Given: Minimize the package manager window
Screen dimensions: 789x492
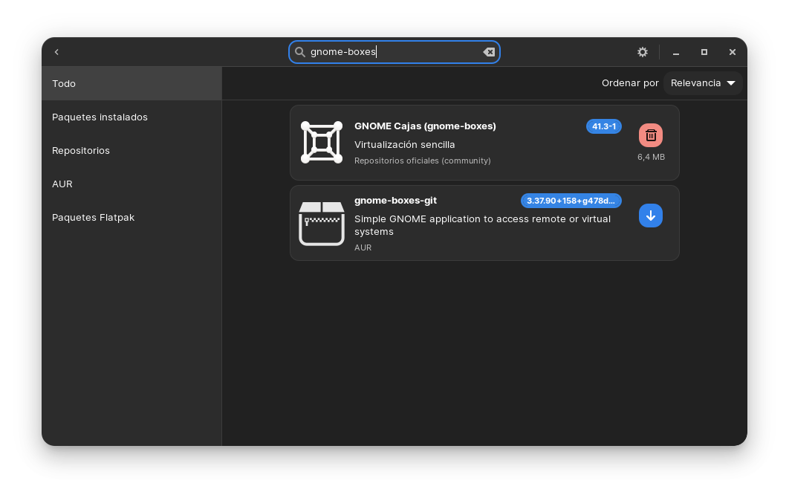Looking at the screenshot, I should pos(676,52).
